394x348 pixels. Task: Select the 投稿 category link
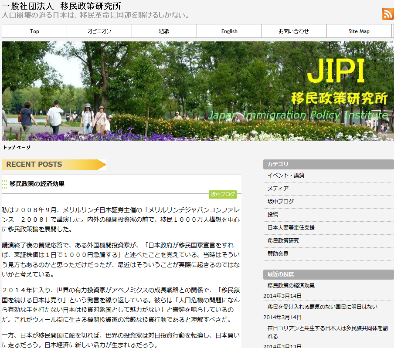pos(273,214)
